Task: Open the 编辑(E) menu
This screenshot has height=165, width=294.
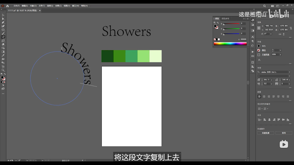Action: pyautogui.click(x=25, y=6)
